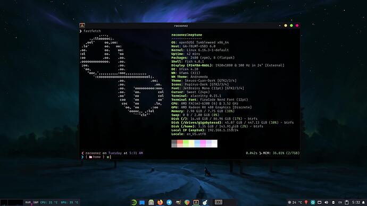The image size is (367, 206).
Task: Close the terminal with the pink dot
Action: click(x=297, y=25)
